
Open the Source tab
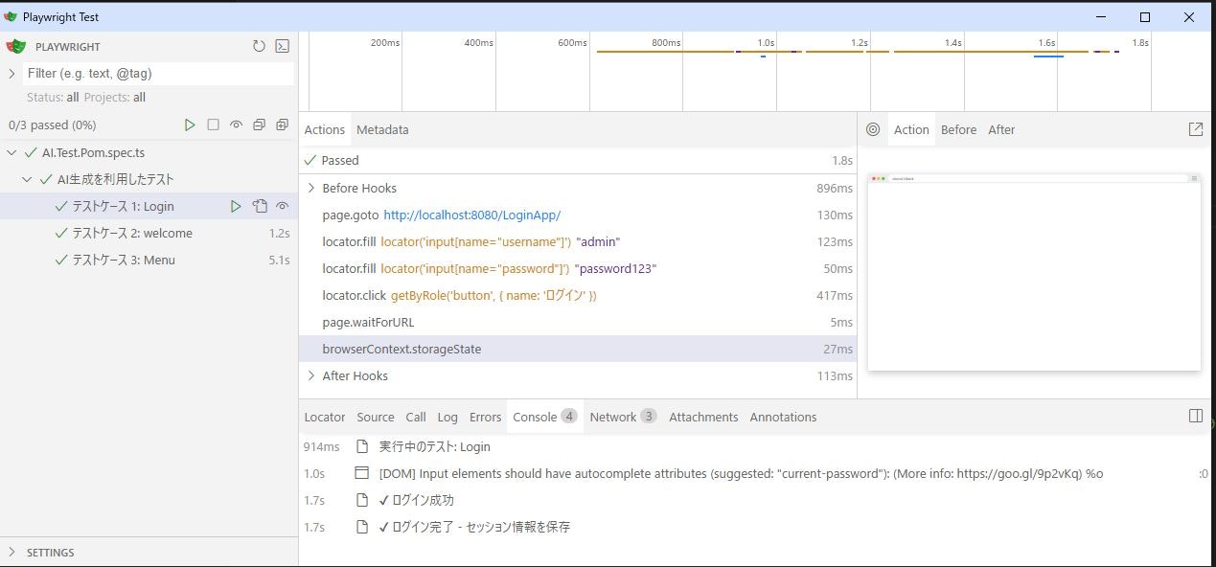[376, 417]
